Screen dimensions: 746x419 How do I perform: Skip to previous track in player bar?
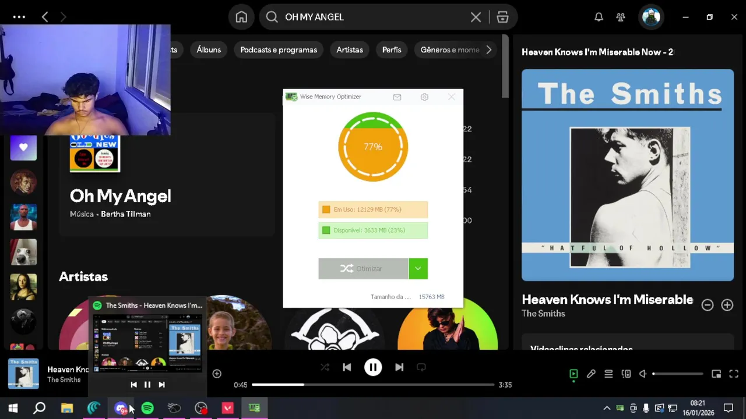coord(347,367)
